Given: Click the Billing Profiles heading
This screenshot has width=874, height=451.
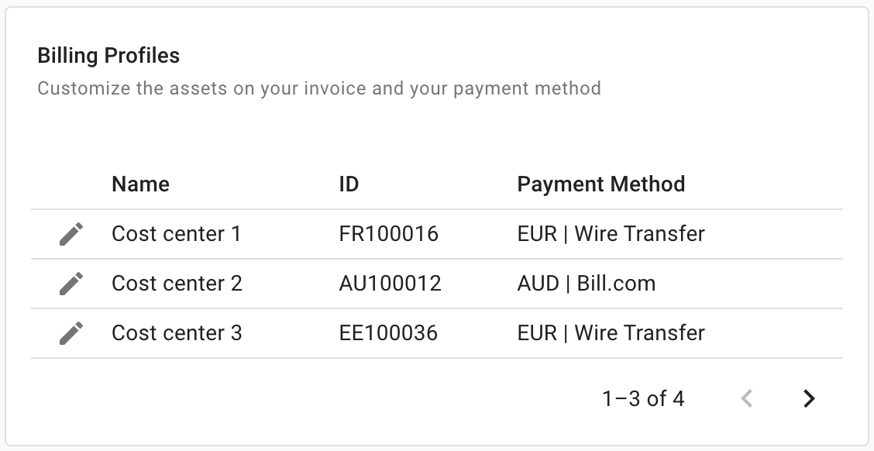Looking at the screenshot, I should (108, 55).
